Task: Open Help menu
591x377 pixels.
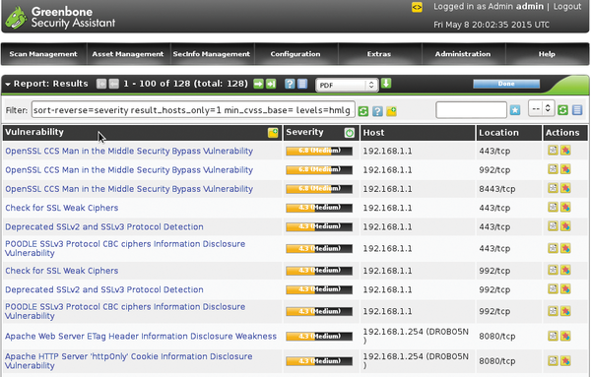Action: pyautogui.click(x=547, y=54)
